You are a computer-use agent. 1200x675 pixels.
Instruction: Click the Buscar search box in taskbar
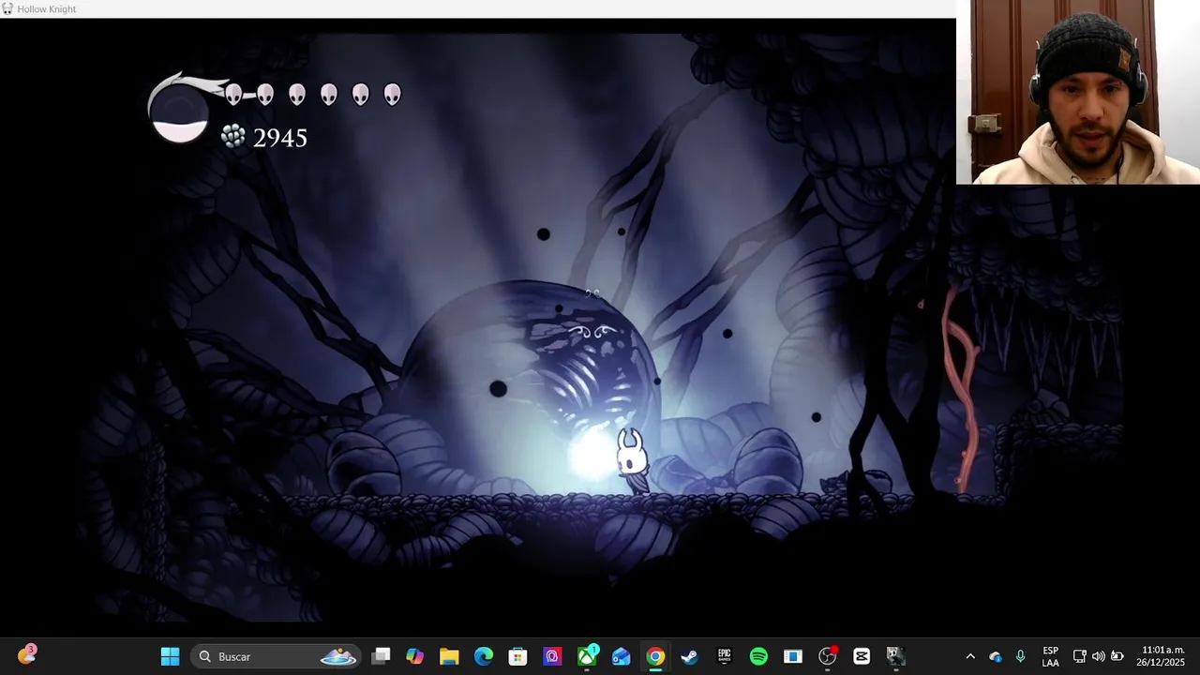coord(276,656)
